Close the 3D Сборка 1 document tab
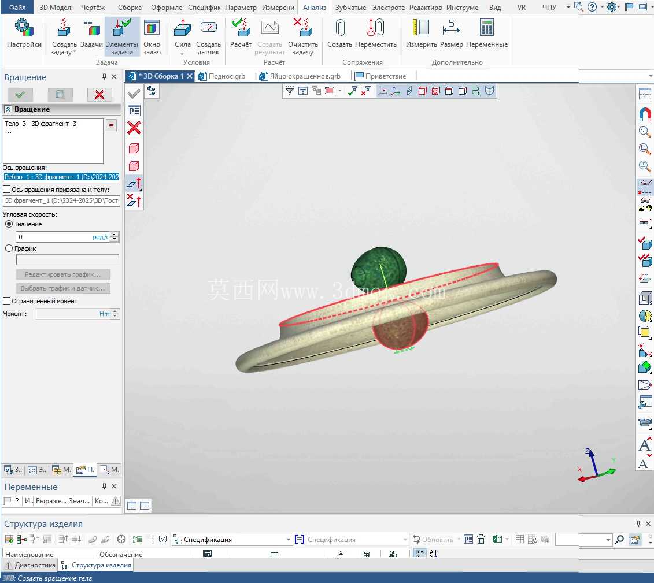The width and height of the screenshot is (654, 583). 189,76
